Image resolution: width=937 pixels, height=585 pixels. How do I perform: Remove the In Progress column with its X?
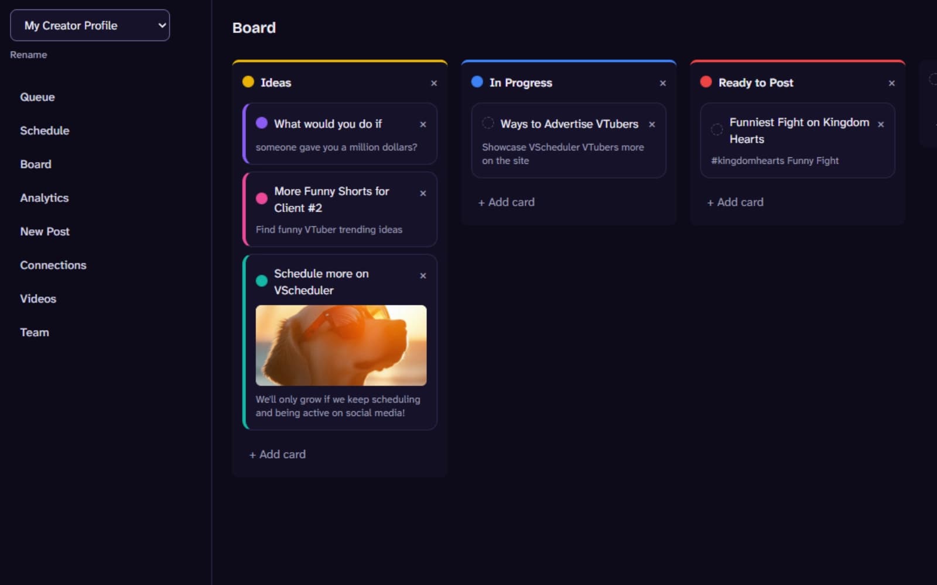tap(663, 83)
